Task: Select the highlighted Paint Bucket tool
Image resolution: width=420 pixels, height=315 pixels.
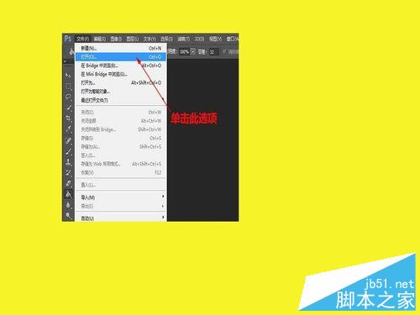Action: [68, 194]
